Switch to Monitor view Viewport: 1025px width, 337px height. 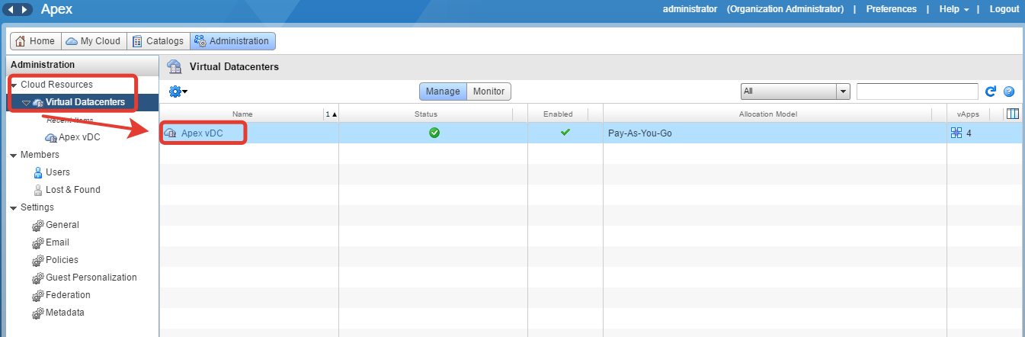point(488,91)
